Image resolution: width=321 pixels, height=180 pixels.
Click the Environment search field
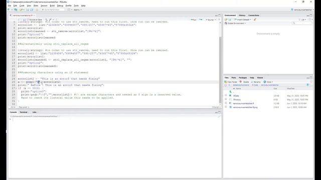tap(302, 23)
